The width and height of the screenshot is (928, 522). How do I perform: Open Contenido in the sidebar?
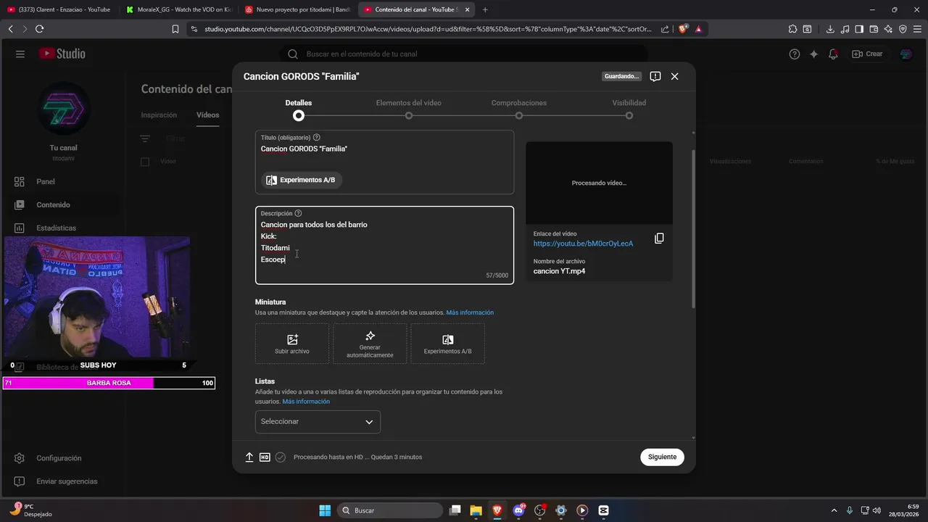point(63,204)
